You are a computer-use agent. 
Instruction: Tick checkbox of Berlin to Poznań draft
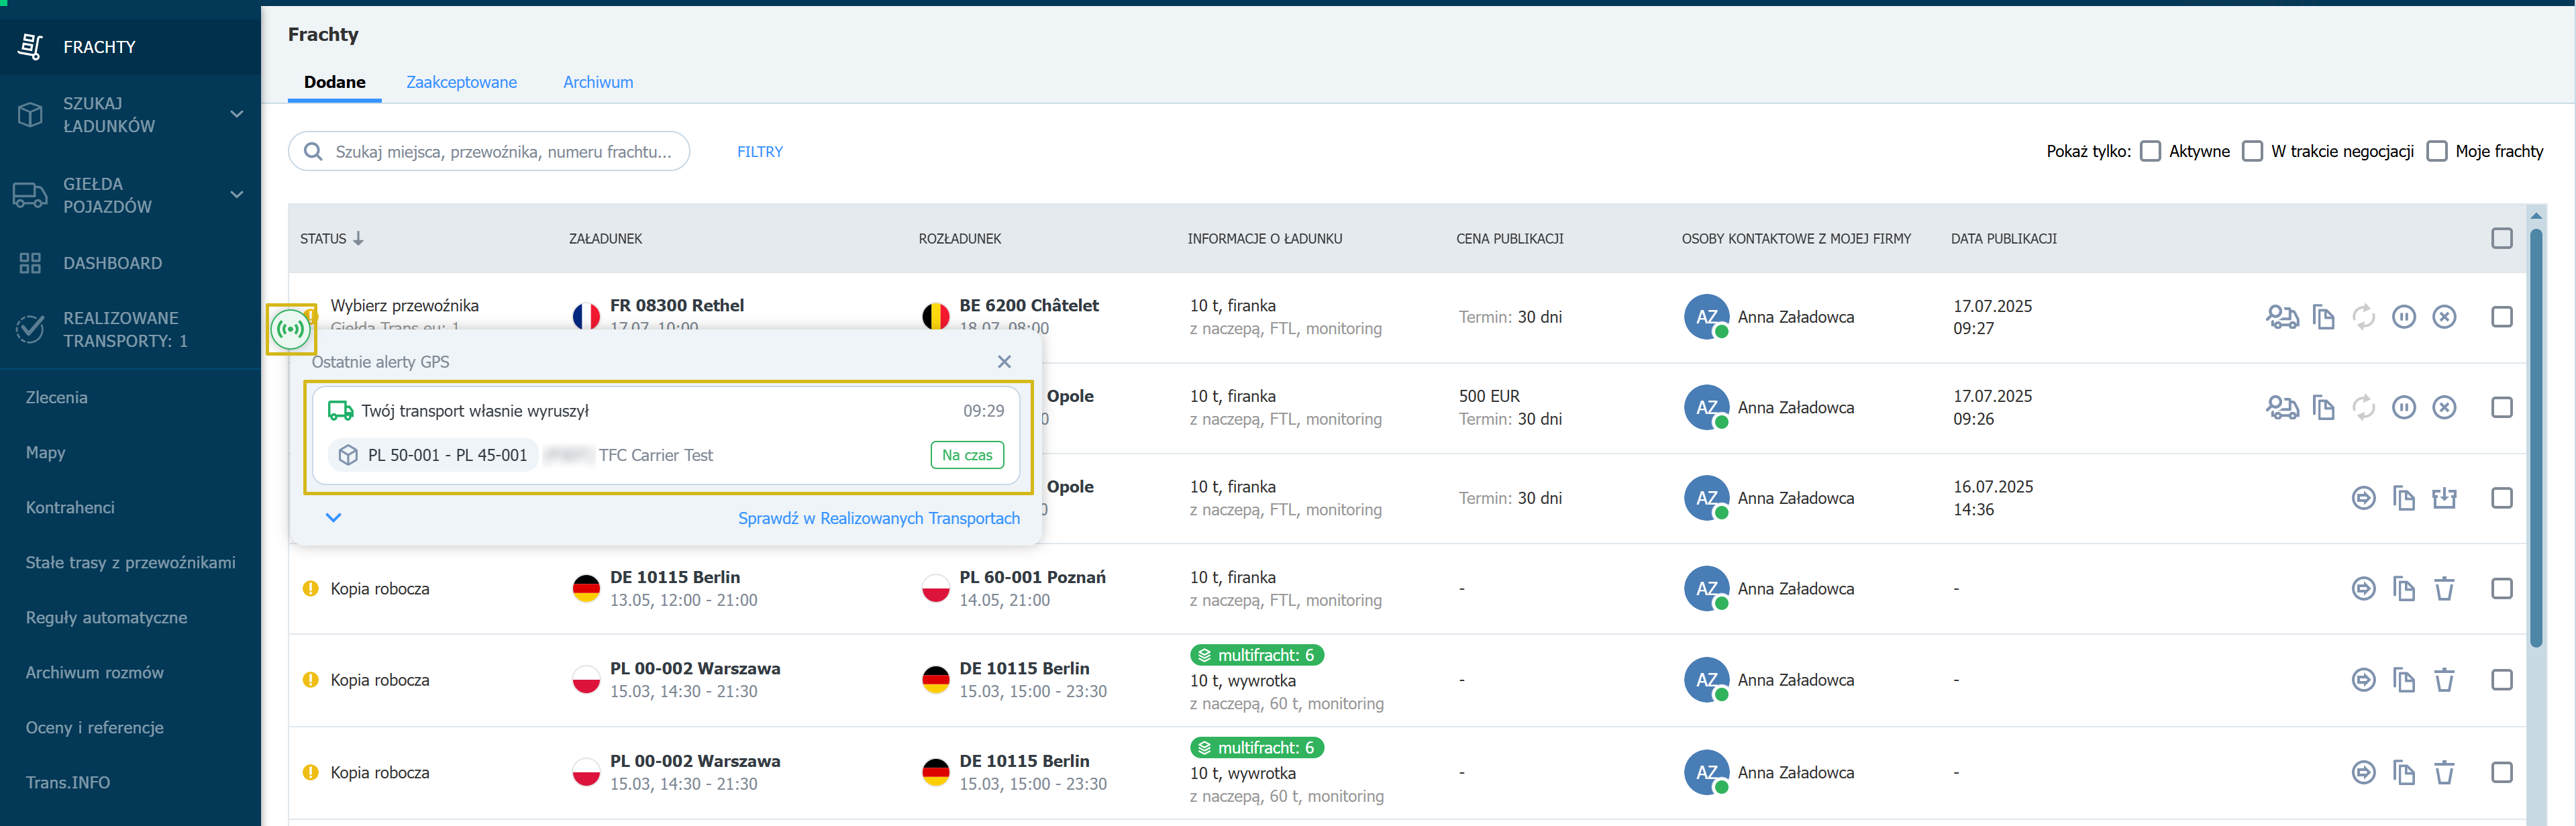click(2502, 589)
